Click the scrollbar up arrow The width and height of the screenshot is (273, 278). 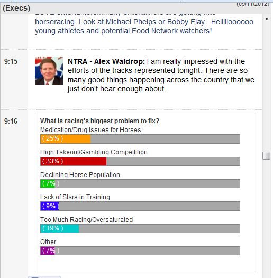pyautogui.click(x=267, y=19)
